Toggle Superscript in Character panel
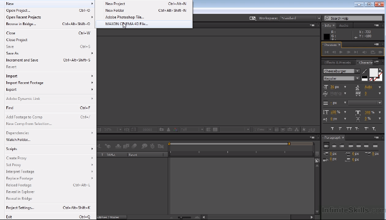Image resolution: width=386 pixels, height=220 pixels. tap(366, 129)
